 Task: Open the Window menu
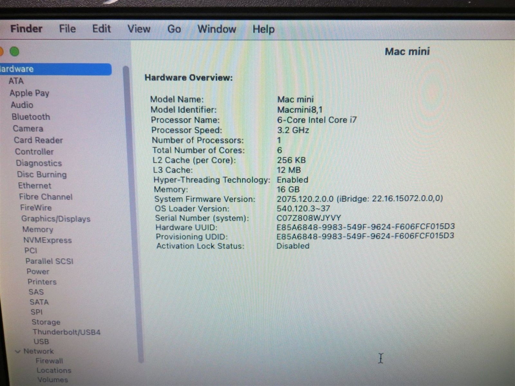tap(217, 29)
